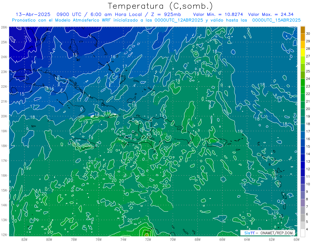Click the "6:00 am Hora Local" text
The image size is (315, 243).
tap(116, 14)
